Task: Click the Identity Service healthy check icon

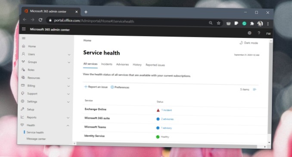Action: 158,137
